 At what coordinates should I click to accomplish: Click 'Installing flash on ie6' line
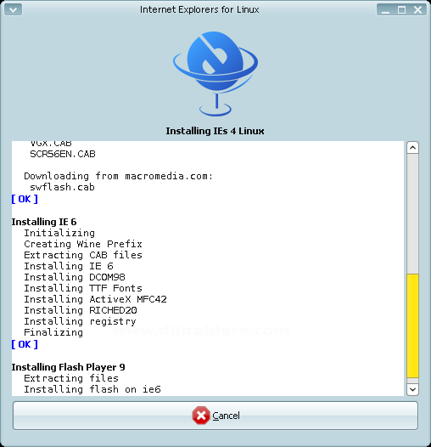92,389
